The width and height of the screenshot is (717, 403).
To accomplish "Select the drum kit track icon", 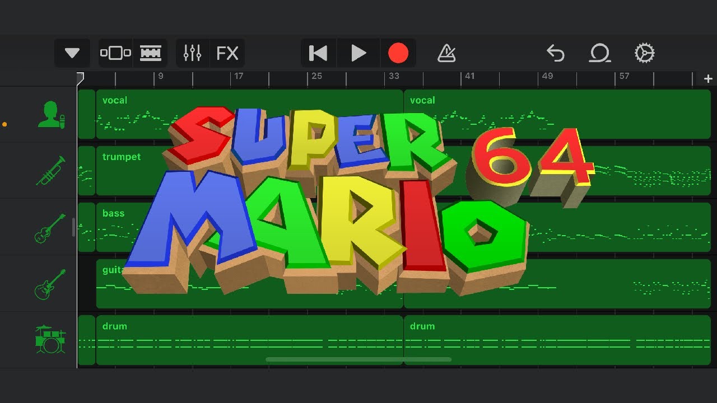I will (x=51, y=340).
